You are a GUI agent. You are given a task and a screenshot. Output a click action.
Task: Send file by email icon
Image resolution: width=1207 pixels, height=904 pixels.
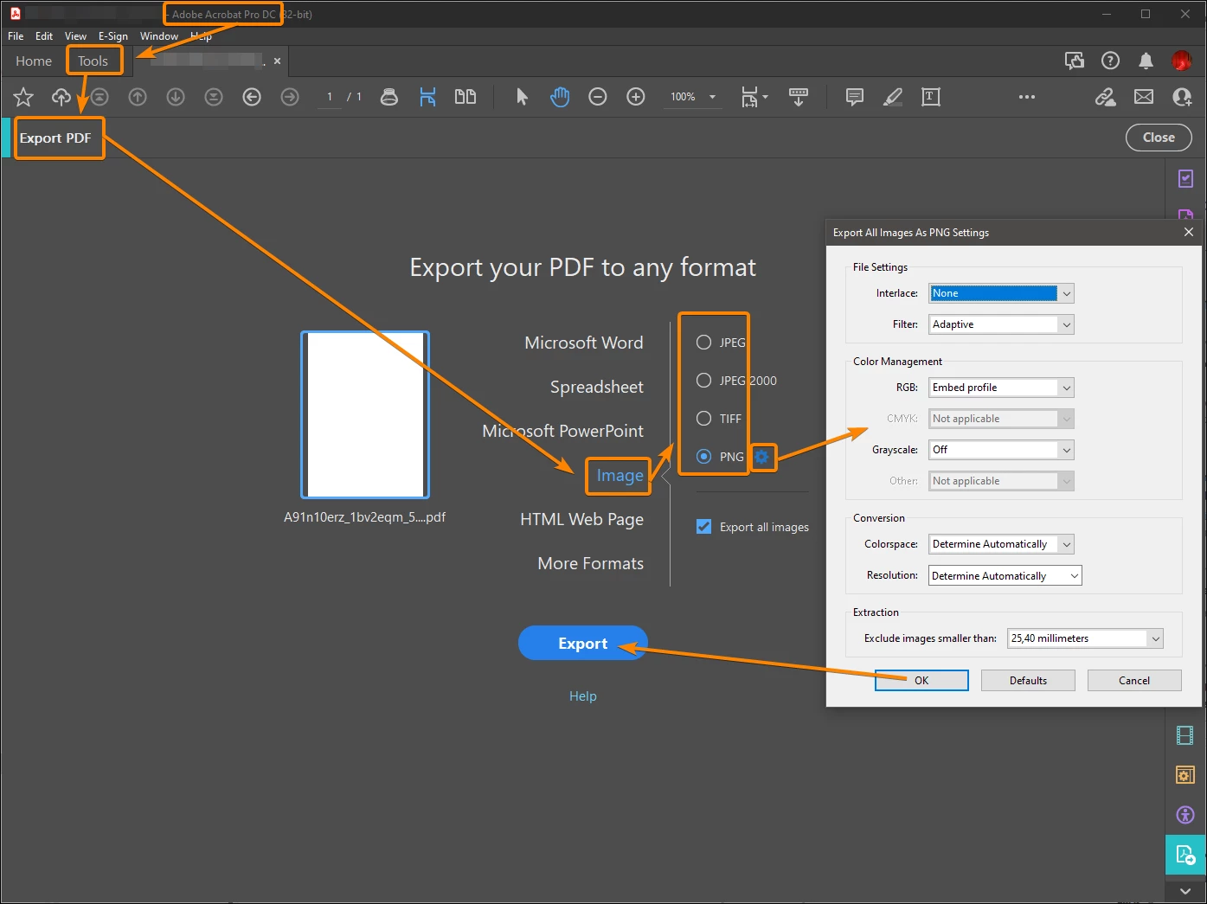1144,97
